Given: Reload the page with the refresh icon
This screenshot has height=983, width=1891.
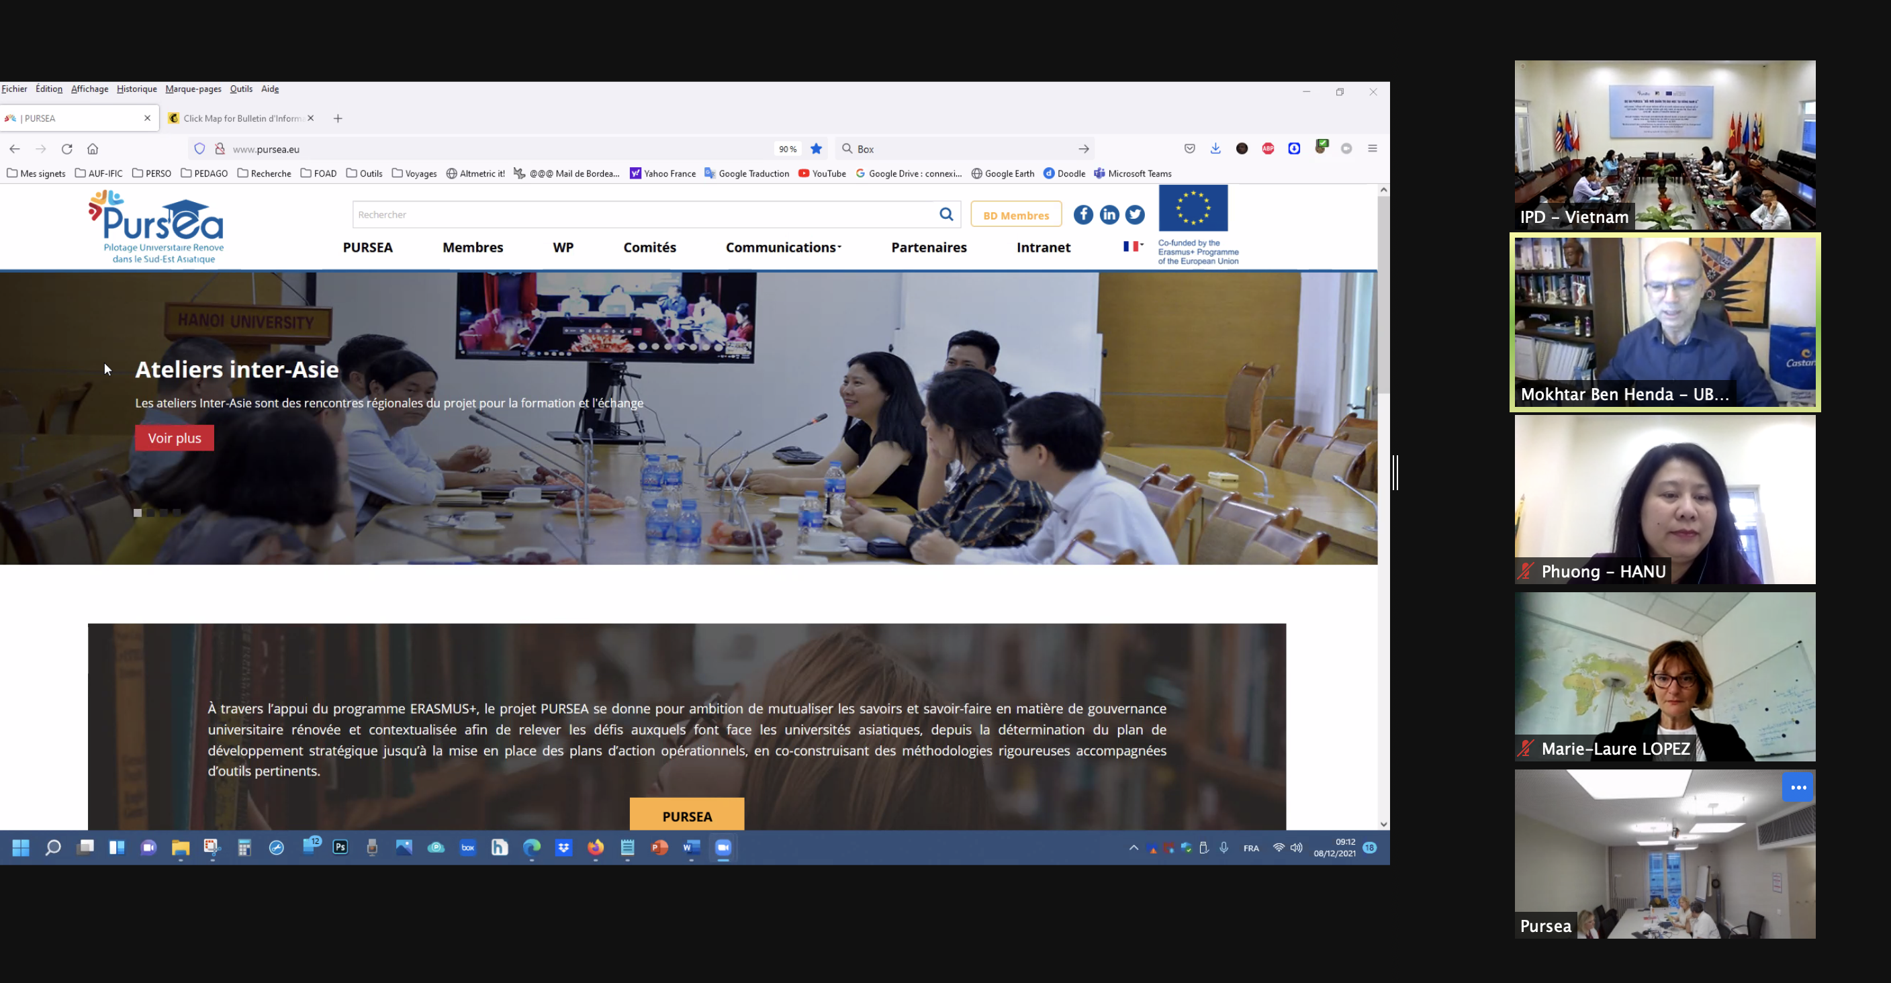Looking at the screenshot, I should 66,149.
